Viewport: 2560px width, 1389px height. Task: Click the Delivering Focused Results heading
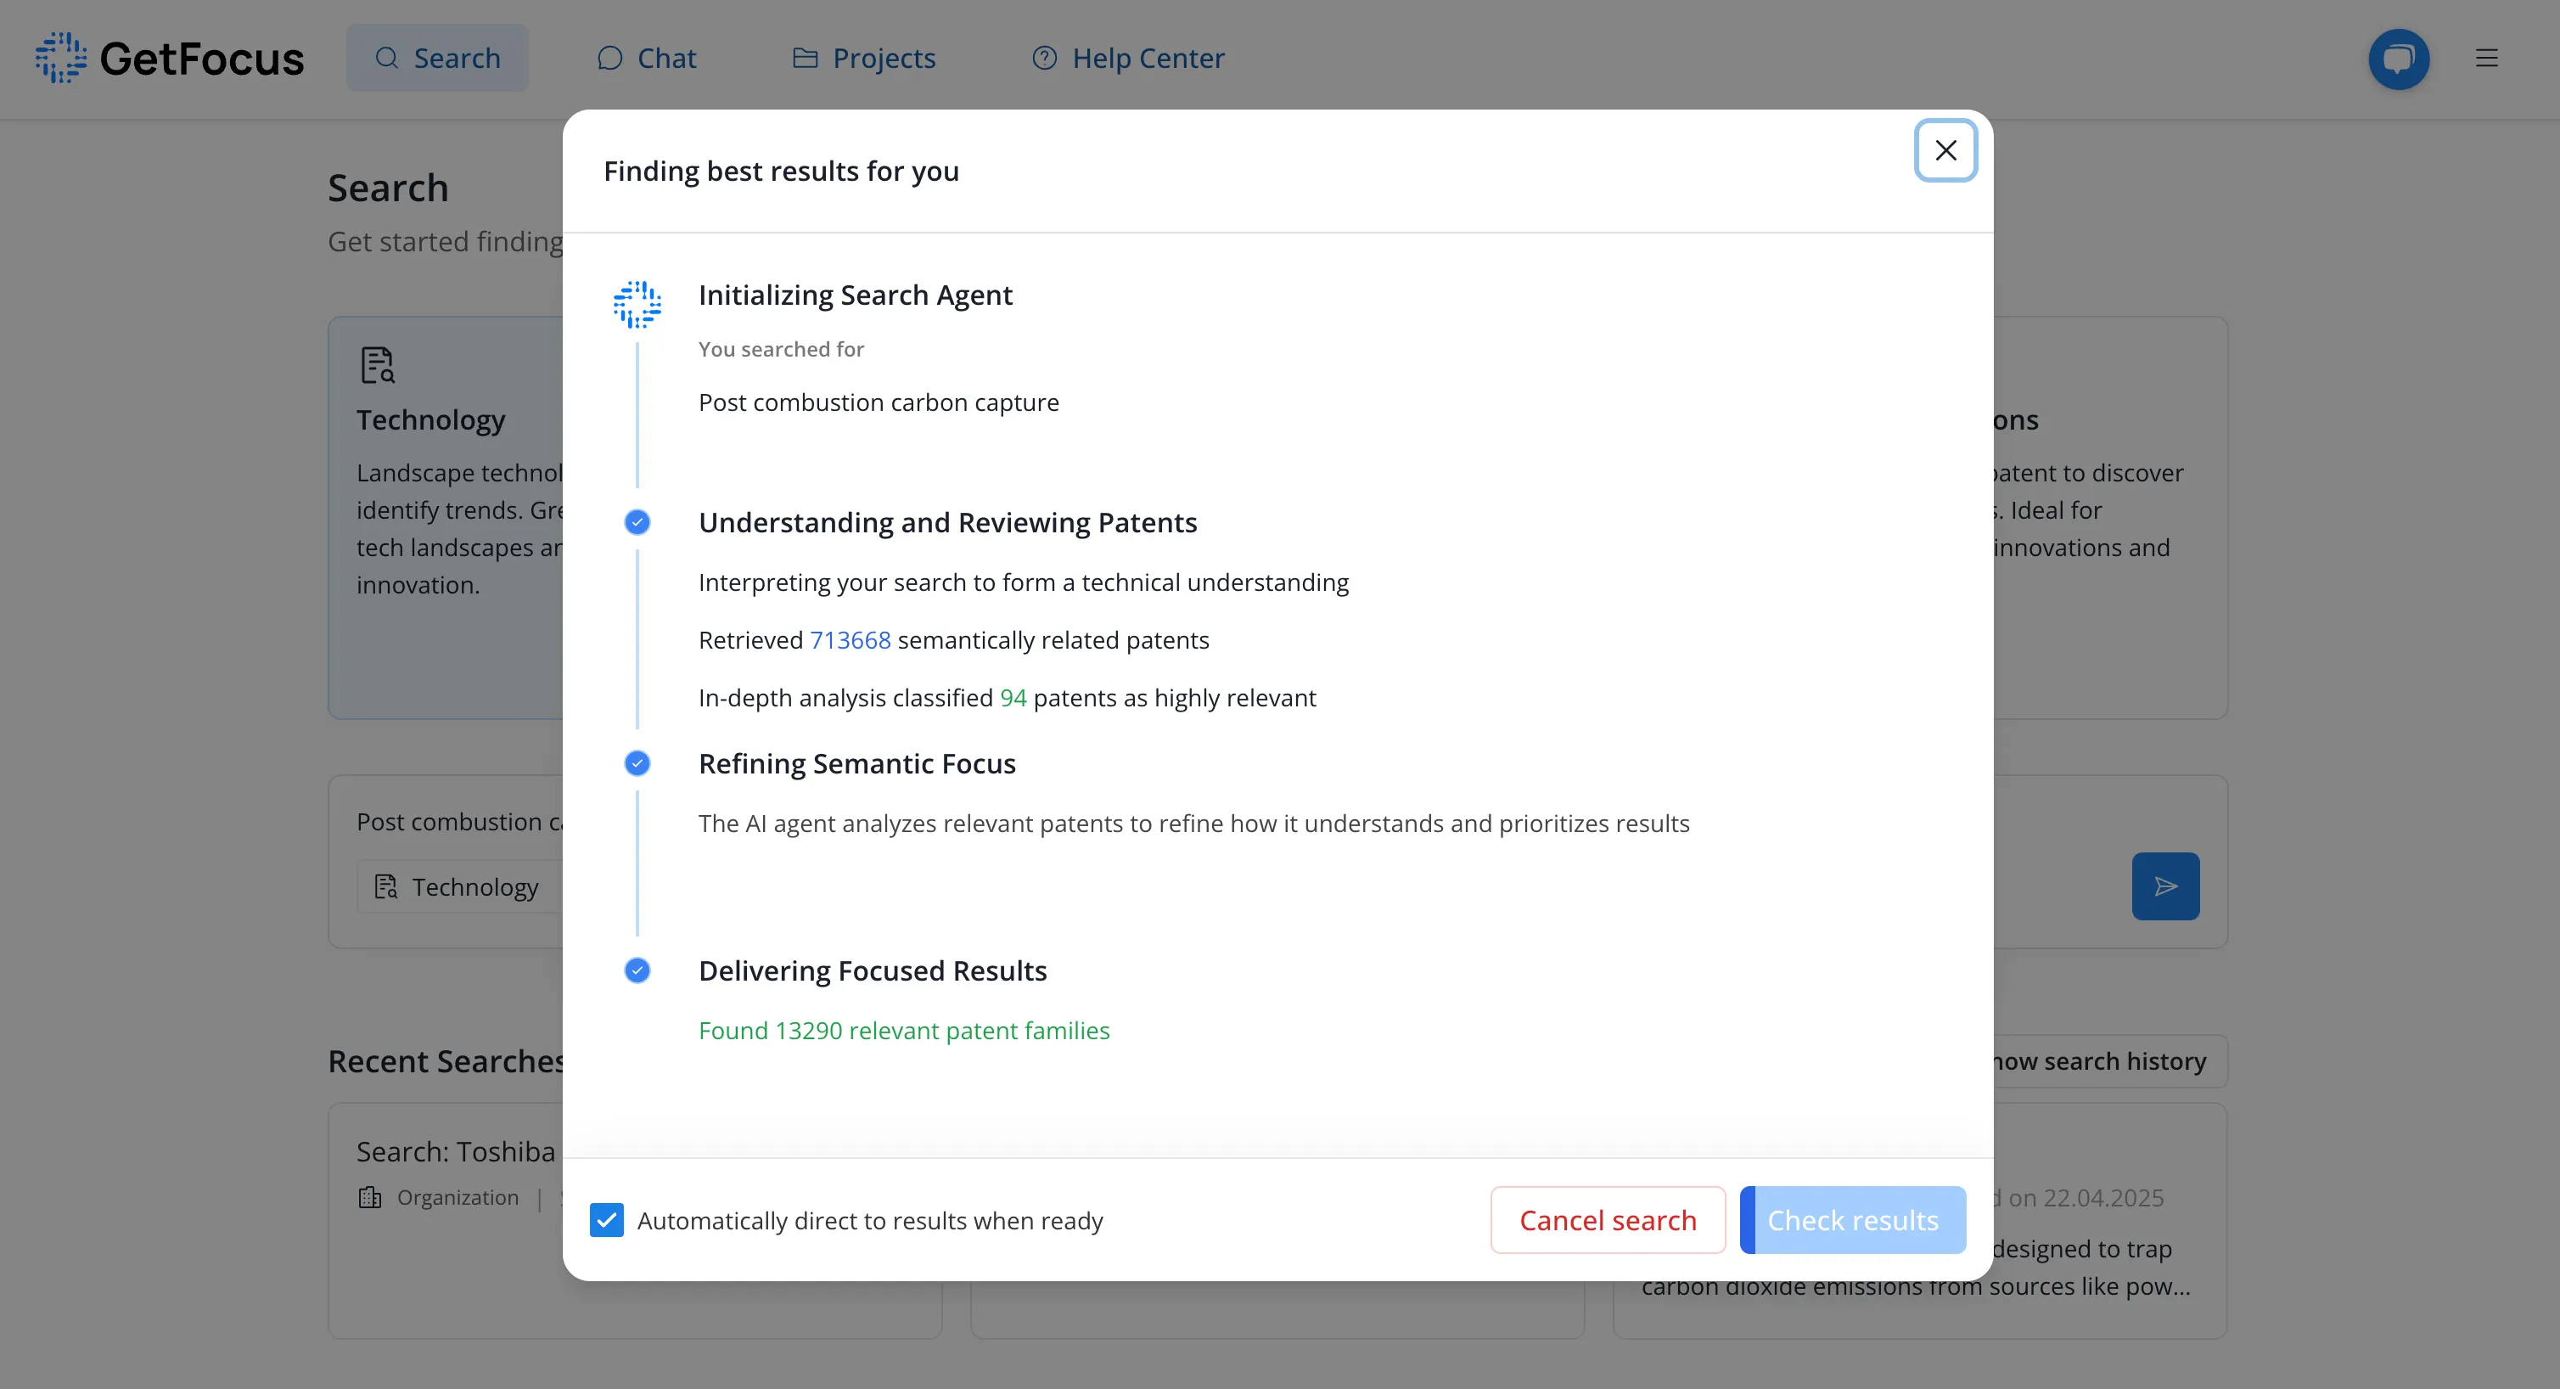[873, 970]
